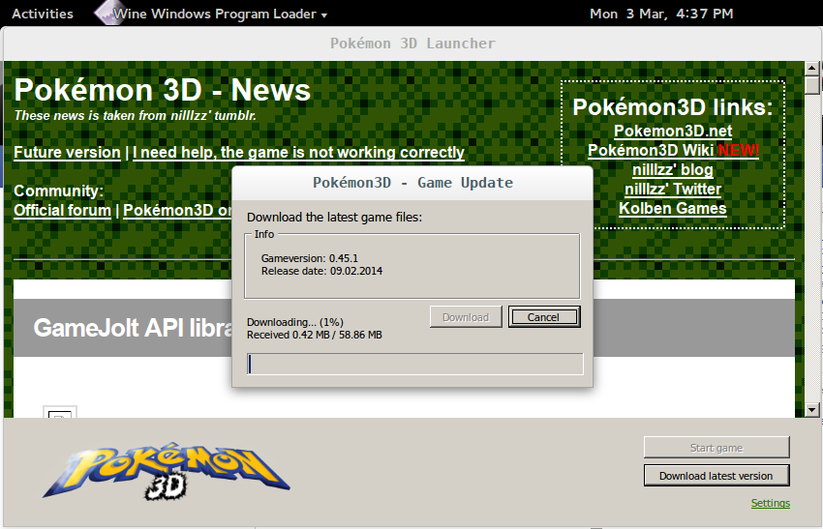823x529 pixels.
Task: Open the Pokemon3D.net link
Action: [673, 131]
